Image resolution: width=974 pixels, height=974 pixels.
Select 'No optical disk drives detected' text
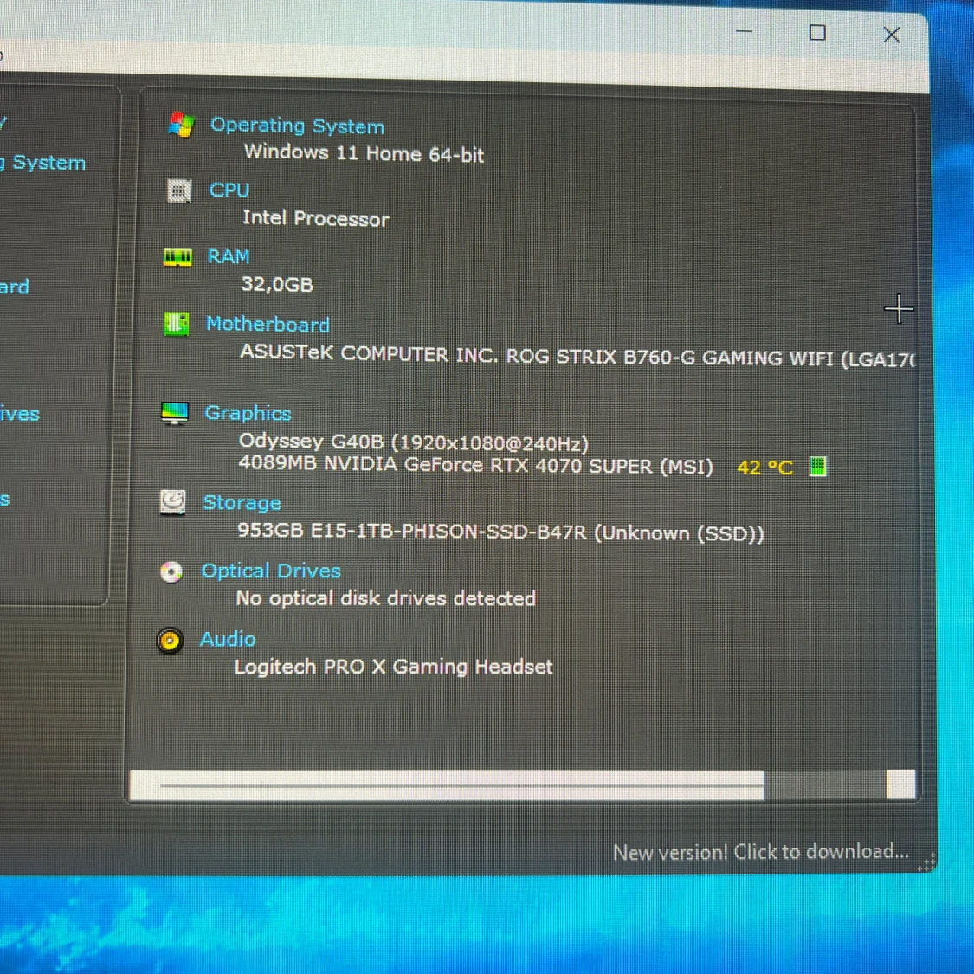pos(386,598)
